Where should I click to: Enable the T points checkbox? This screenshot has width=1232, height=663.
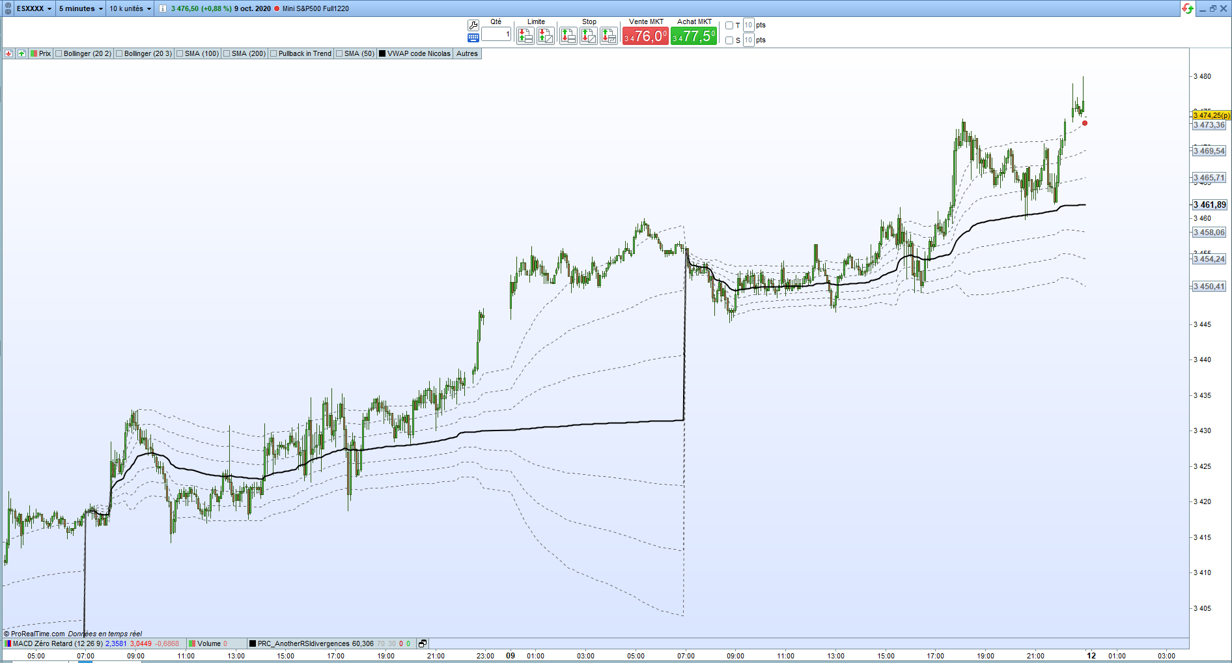729,25
